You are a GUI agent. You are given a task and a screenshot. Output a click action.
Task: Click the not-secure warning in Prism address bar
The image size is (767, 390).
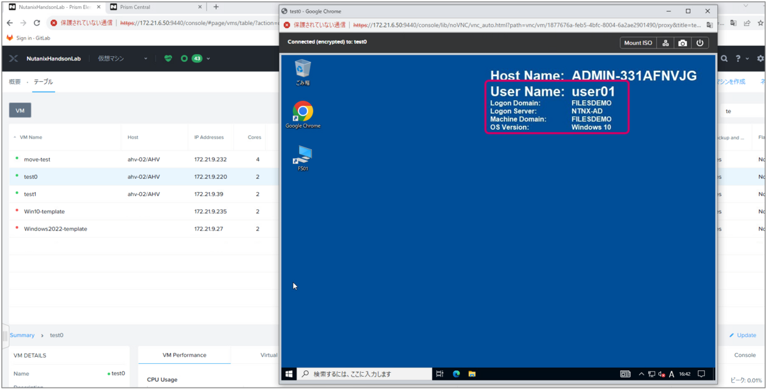[82, 22]
